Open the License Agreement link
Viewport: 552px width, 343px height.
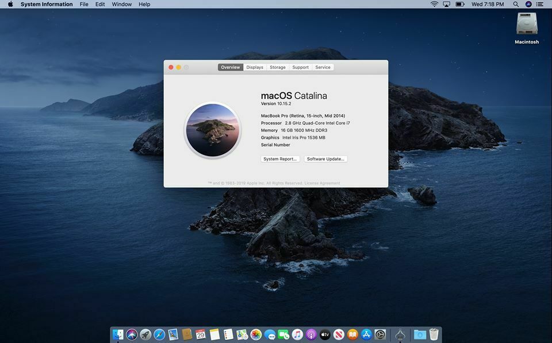[x=322, y=183]
